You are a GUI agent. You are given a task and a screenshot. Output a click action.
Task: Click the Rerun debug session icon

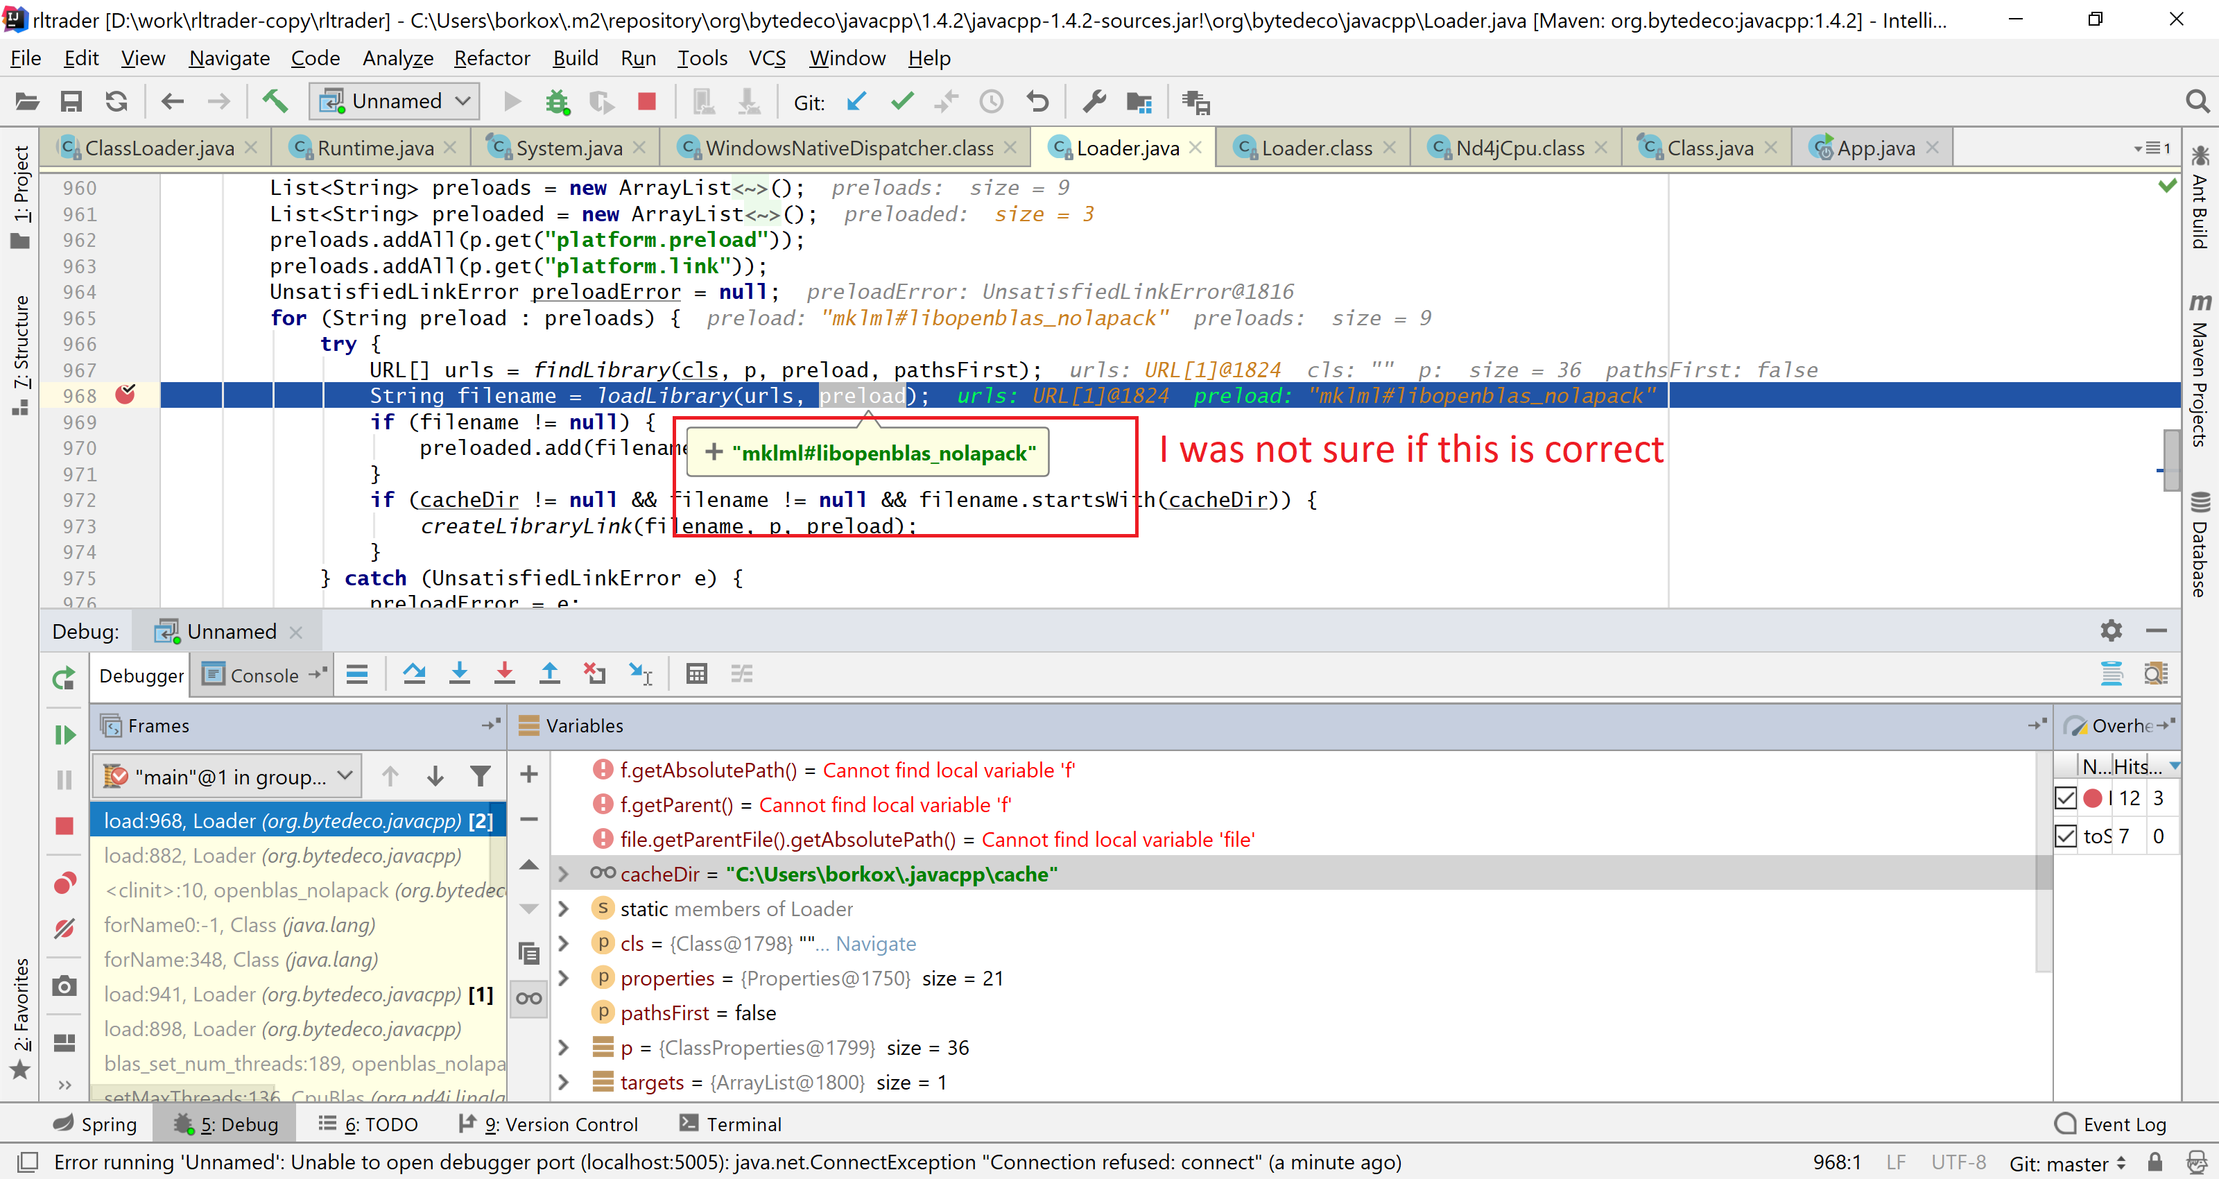point(64,679)
